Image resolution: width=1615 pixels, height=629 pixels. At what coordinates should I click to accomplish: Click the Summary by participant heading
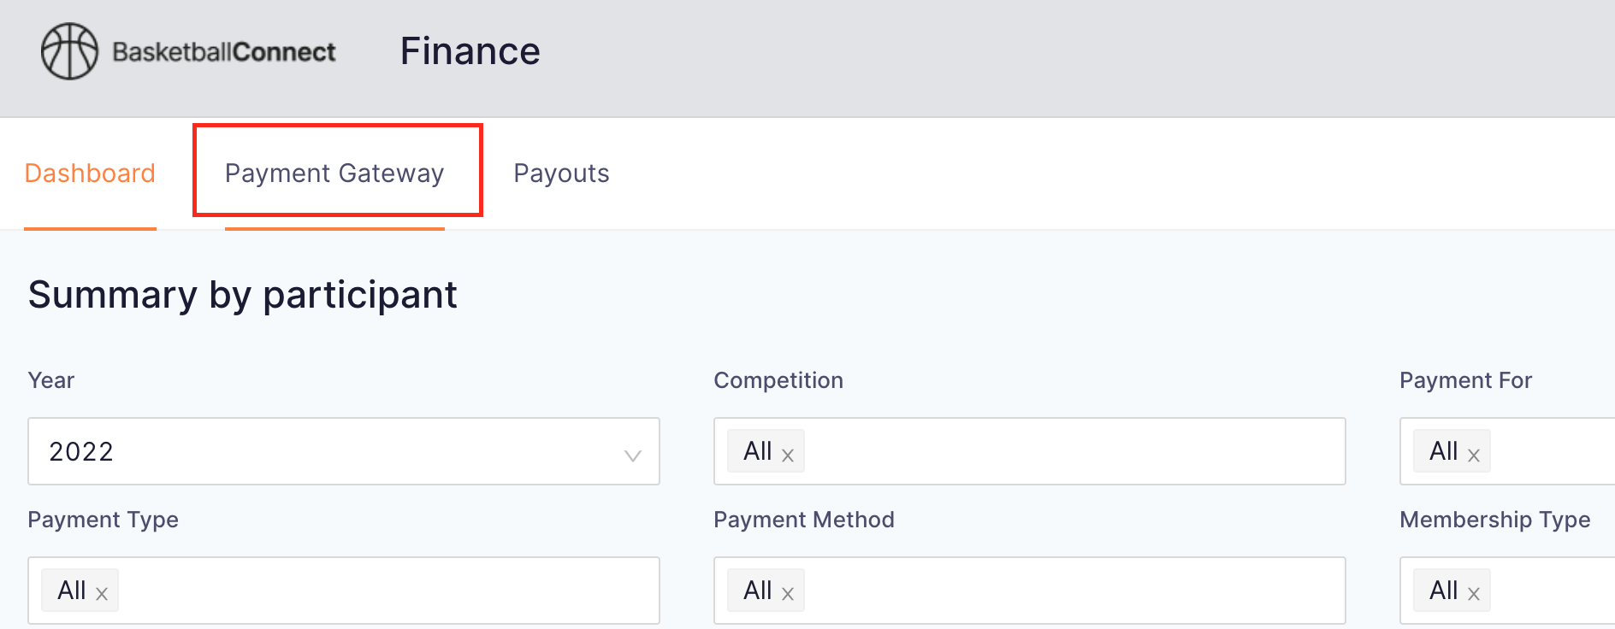[x=243, y=295]
